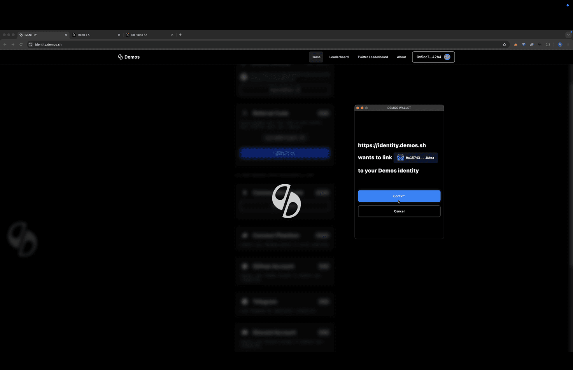
Task: Open the browser profile avatar menu
Action: pos(560,44)
